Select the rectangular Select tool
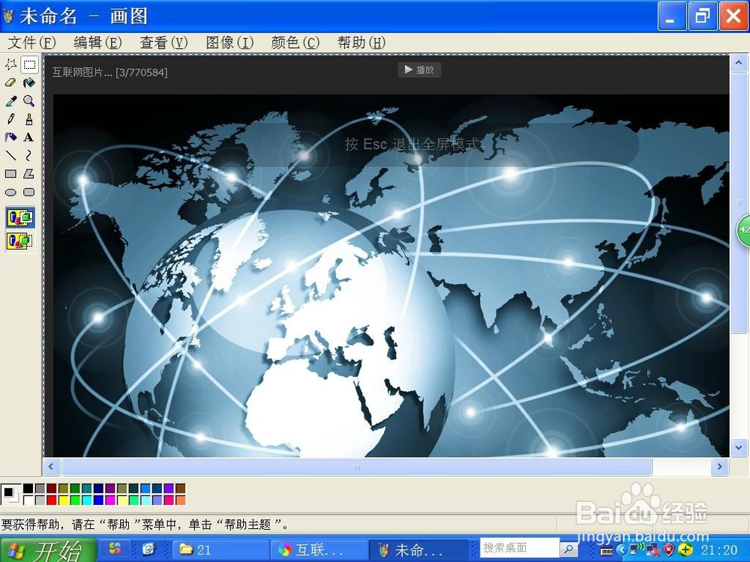 (x=29, y=64)
